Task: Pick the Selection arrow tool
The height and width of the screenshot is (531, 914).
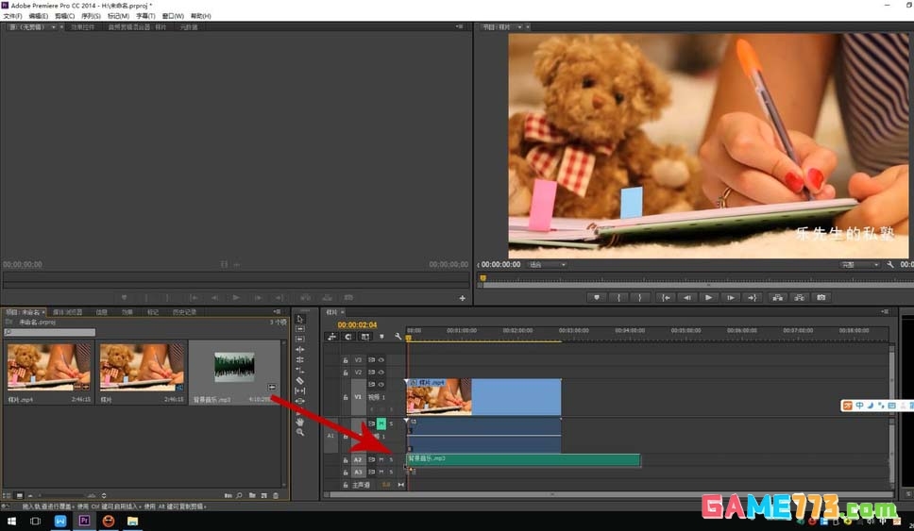Action: pyautogui.click(x=300, y=319)
